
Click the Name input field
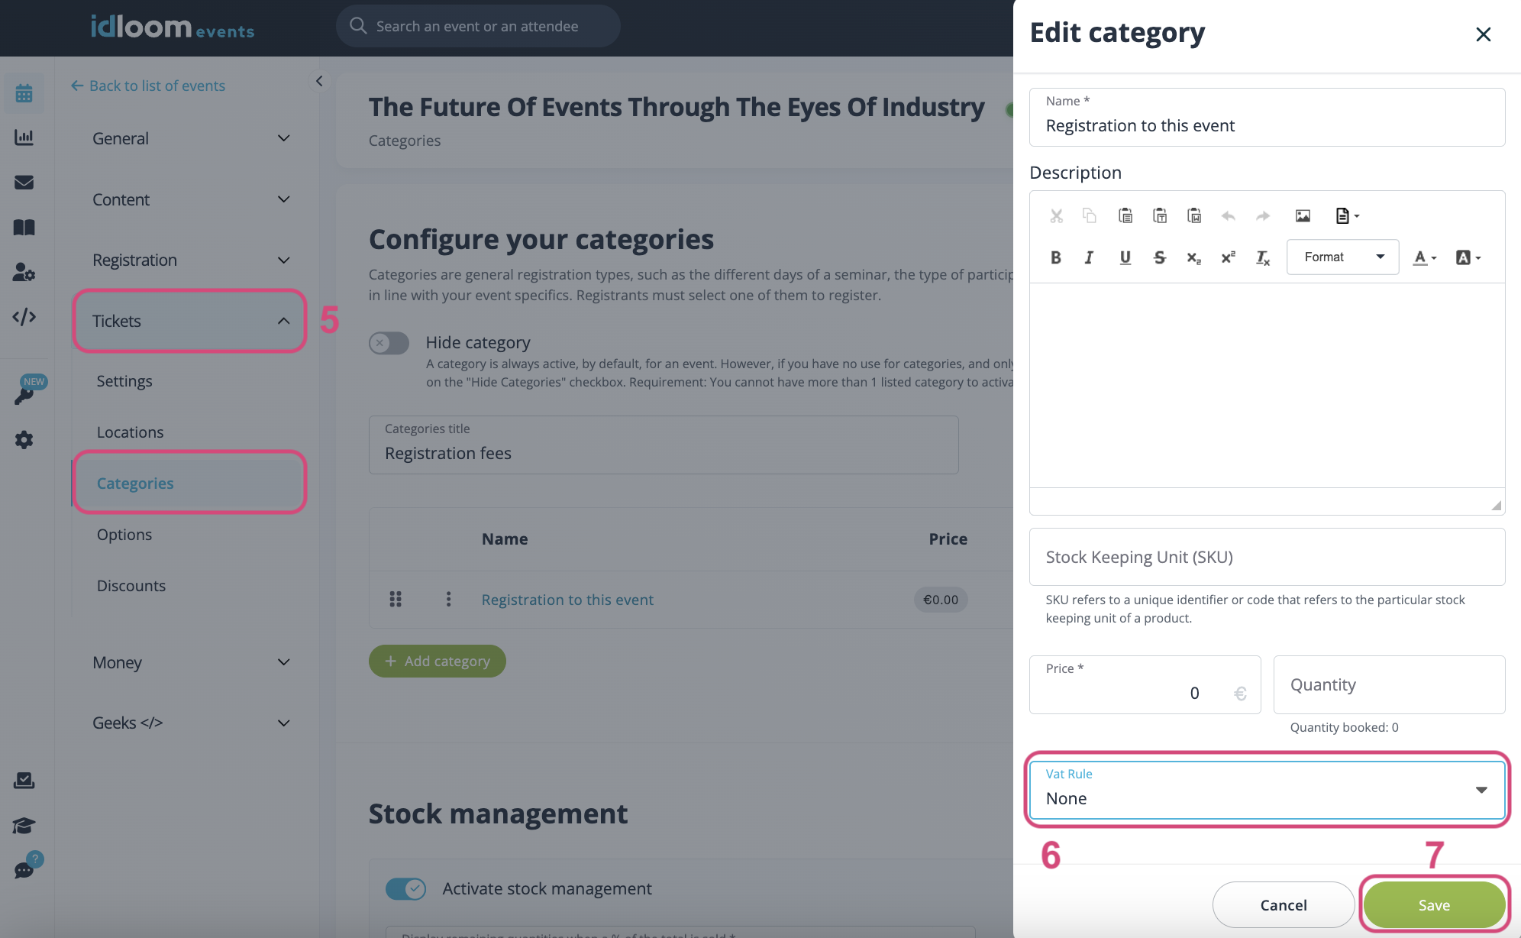coord(1266,124)
